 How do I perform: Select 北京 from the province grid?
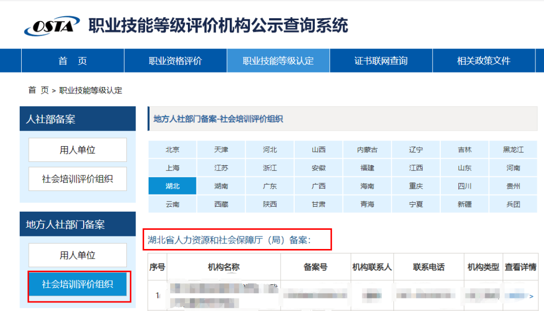click(x=172, y=150)
